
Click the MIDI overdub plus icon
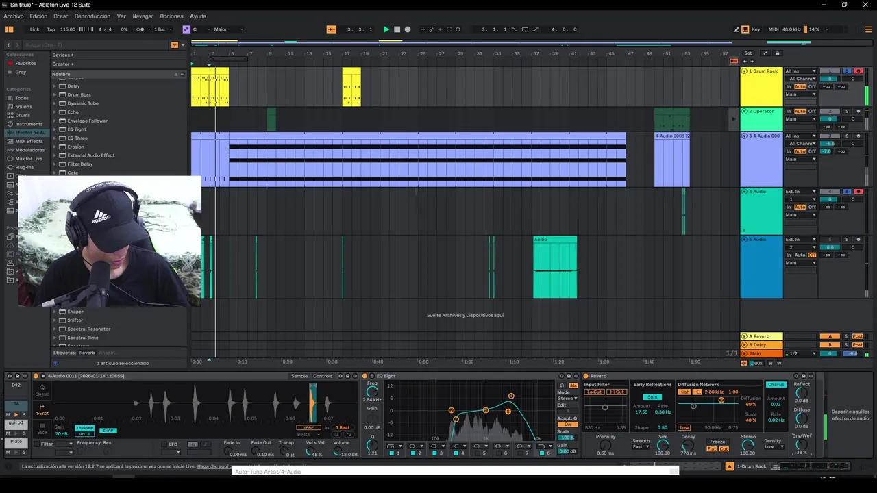(x=423, y=29)
